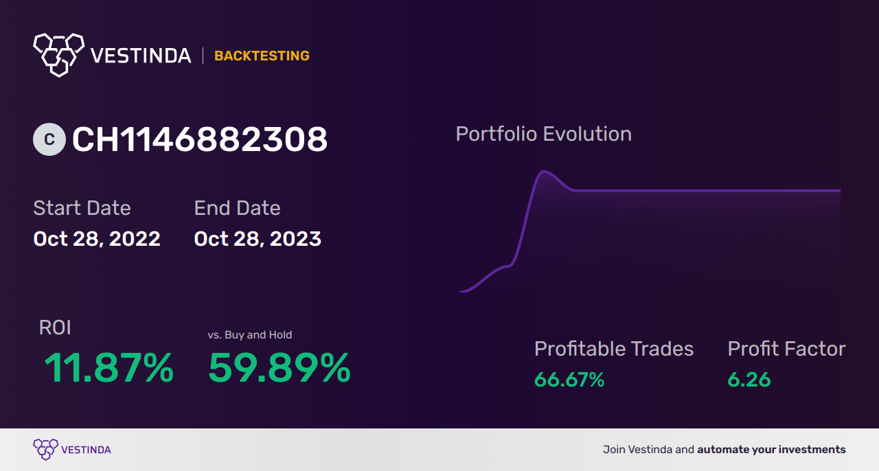The image size is (879, 471).
Task: Click the VESTINDA wordmark in header
Action: [x=141, y=56]
